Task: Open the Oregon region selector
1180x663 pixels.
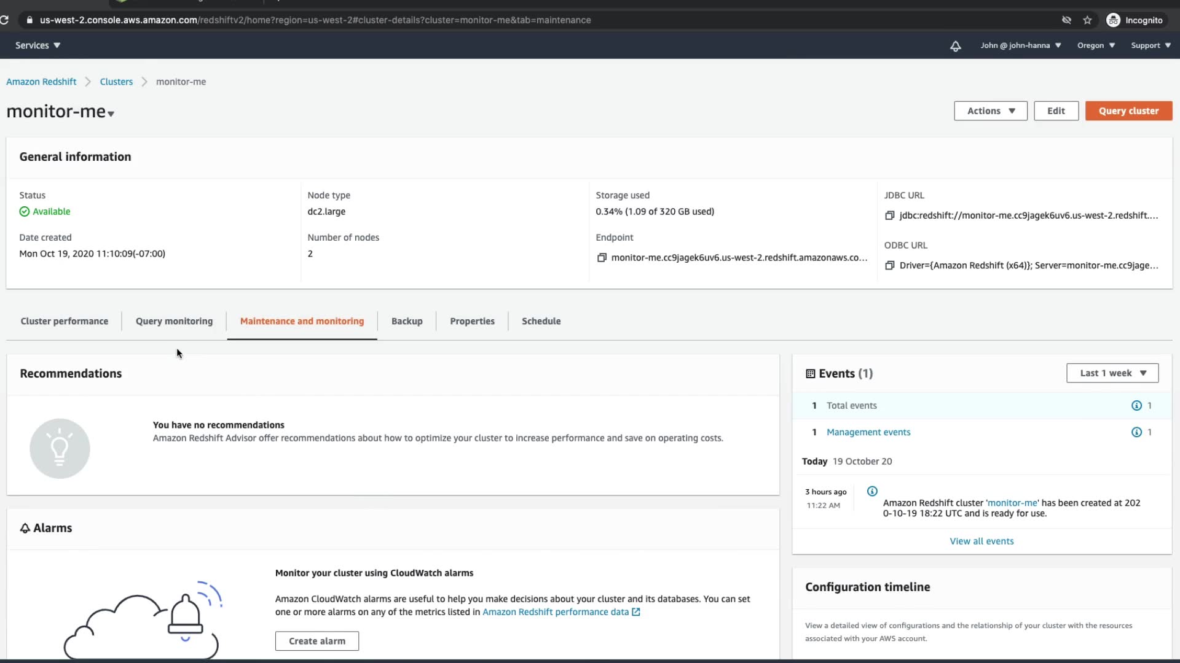Action: coord(1096,45)
